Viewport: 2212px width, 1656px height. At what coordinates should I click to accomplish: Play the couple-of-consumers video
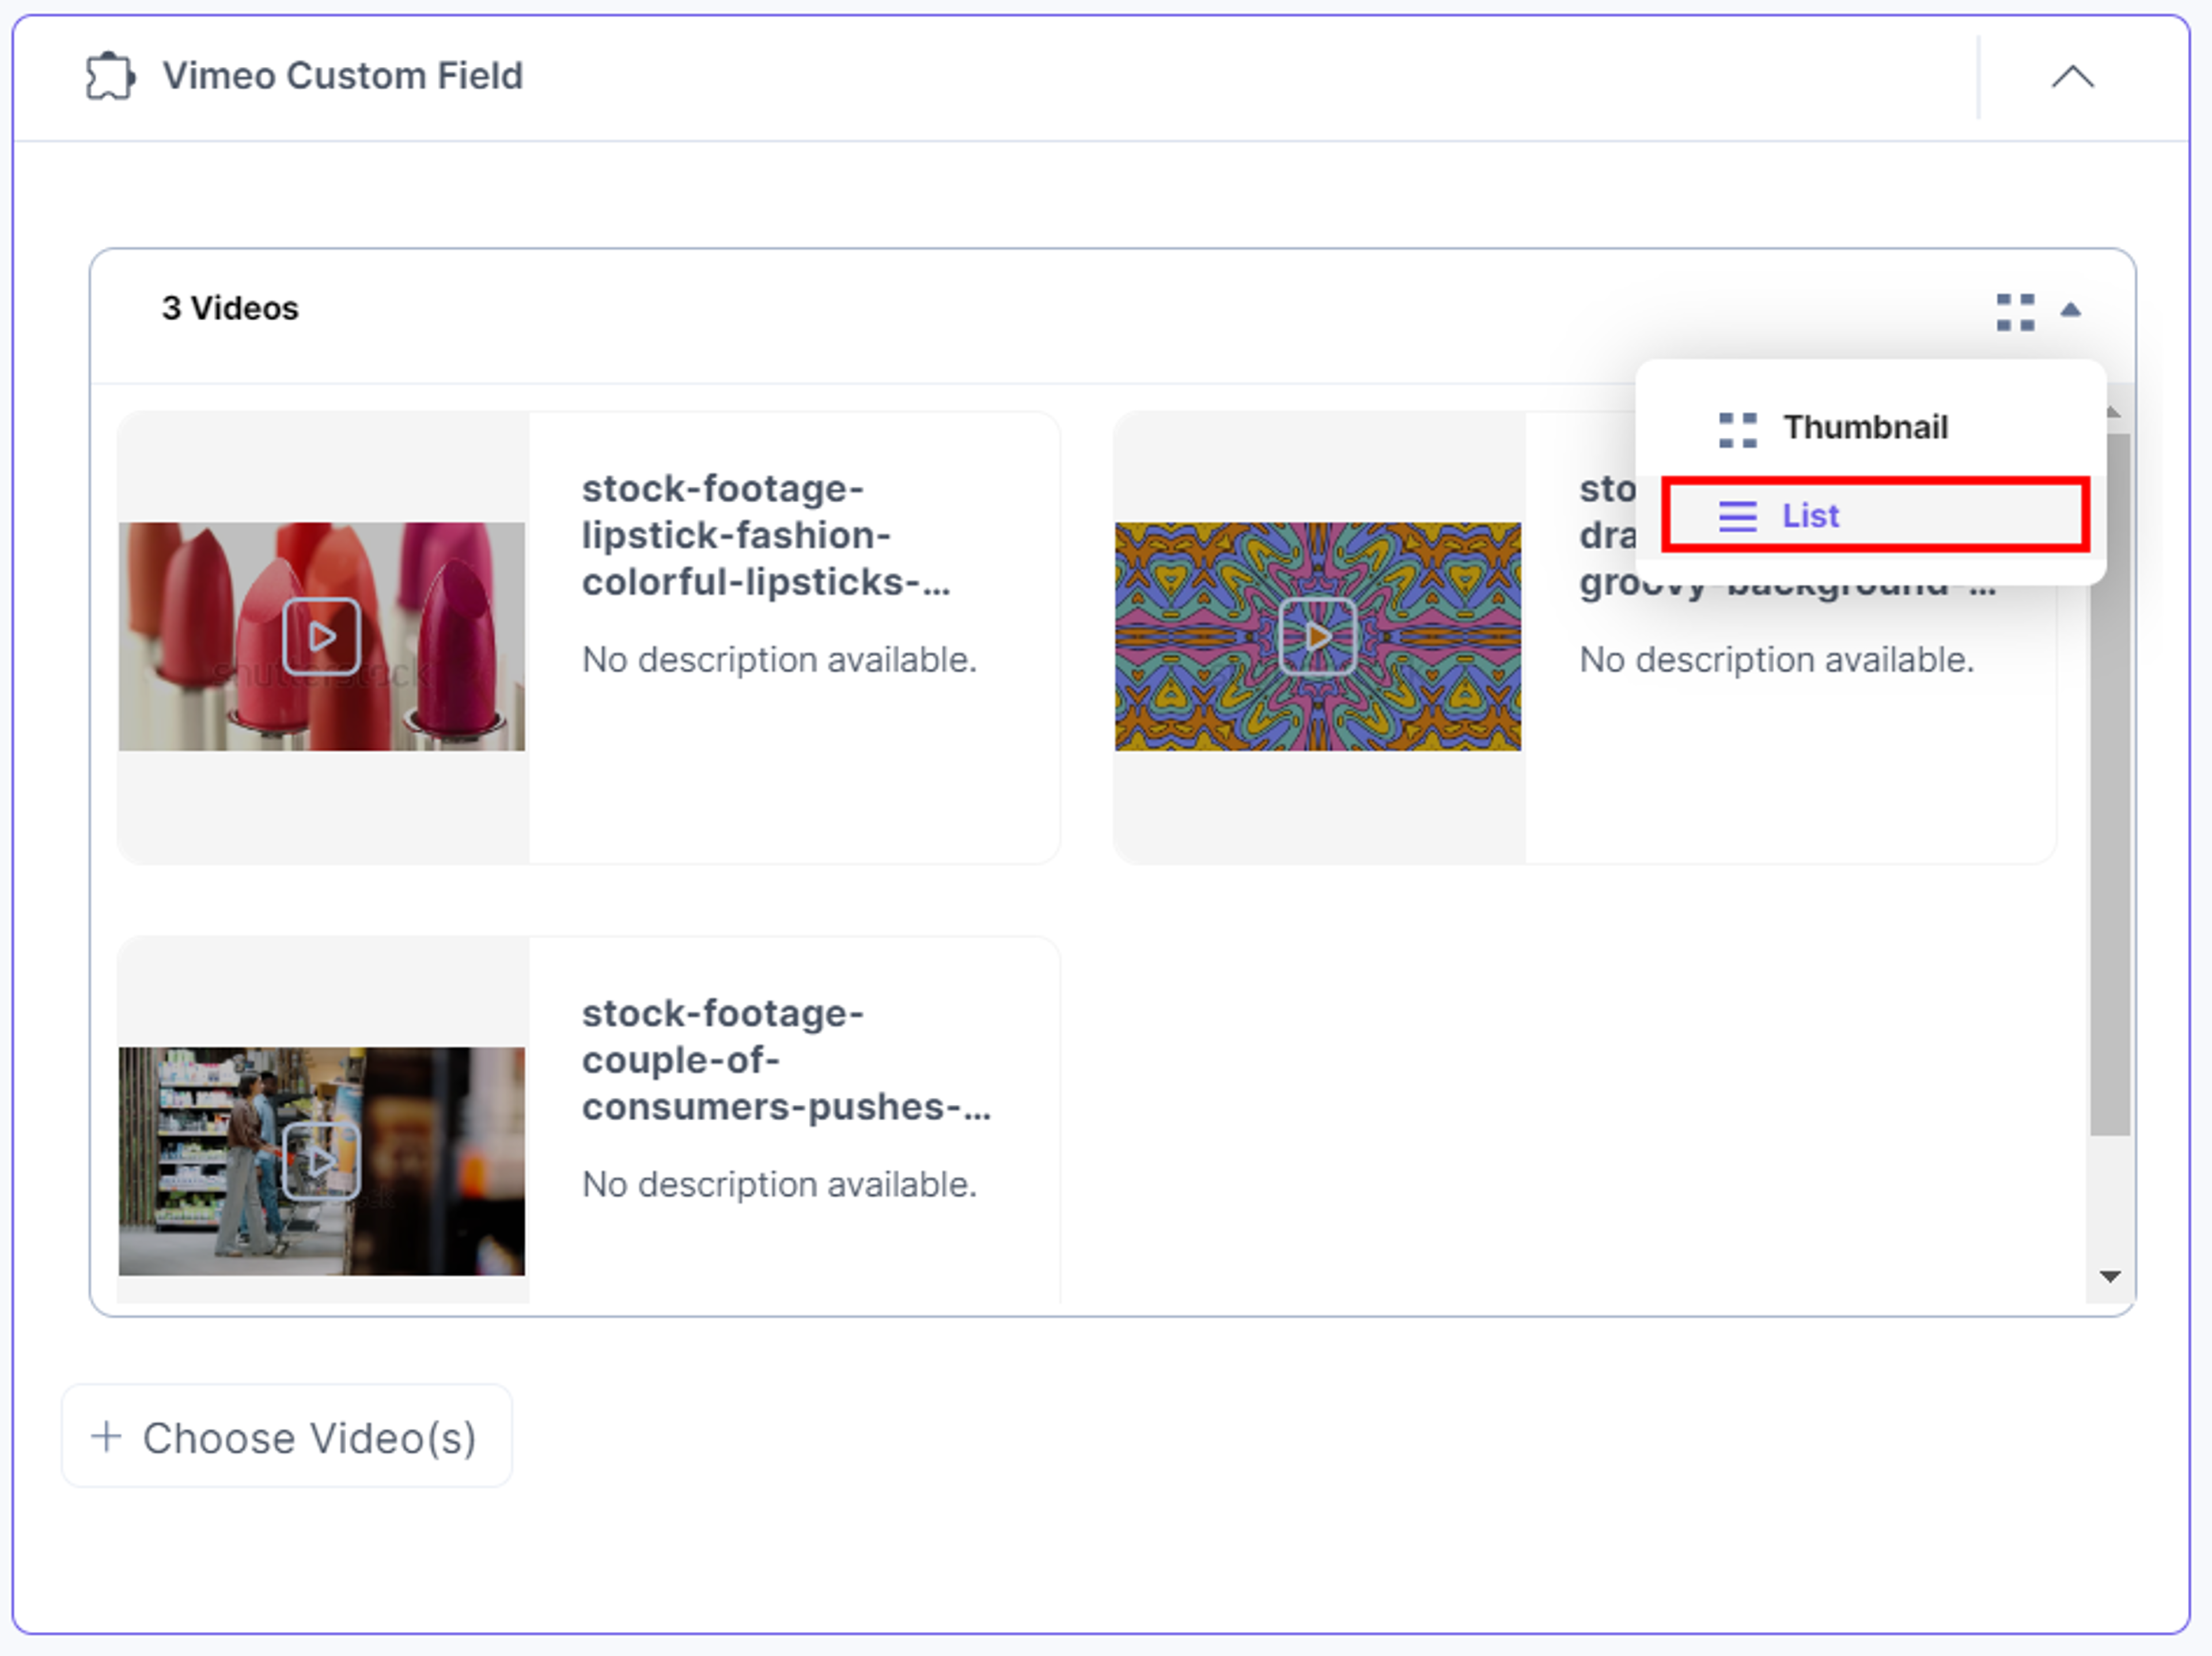[x=322, y=1161]
